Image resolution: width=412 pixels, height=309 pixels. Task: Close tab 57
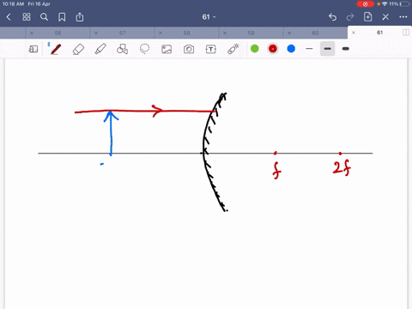coord(96,33)
